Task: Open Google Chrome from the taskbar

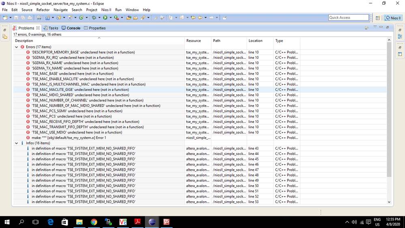Action: coord(94,222)
